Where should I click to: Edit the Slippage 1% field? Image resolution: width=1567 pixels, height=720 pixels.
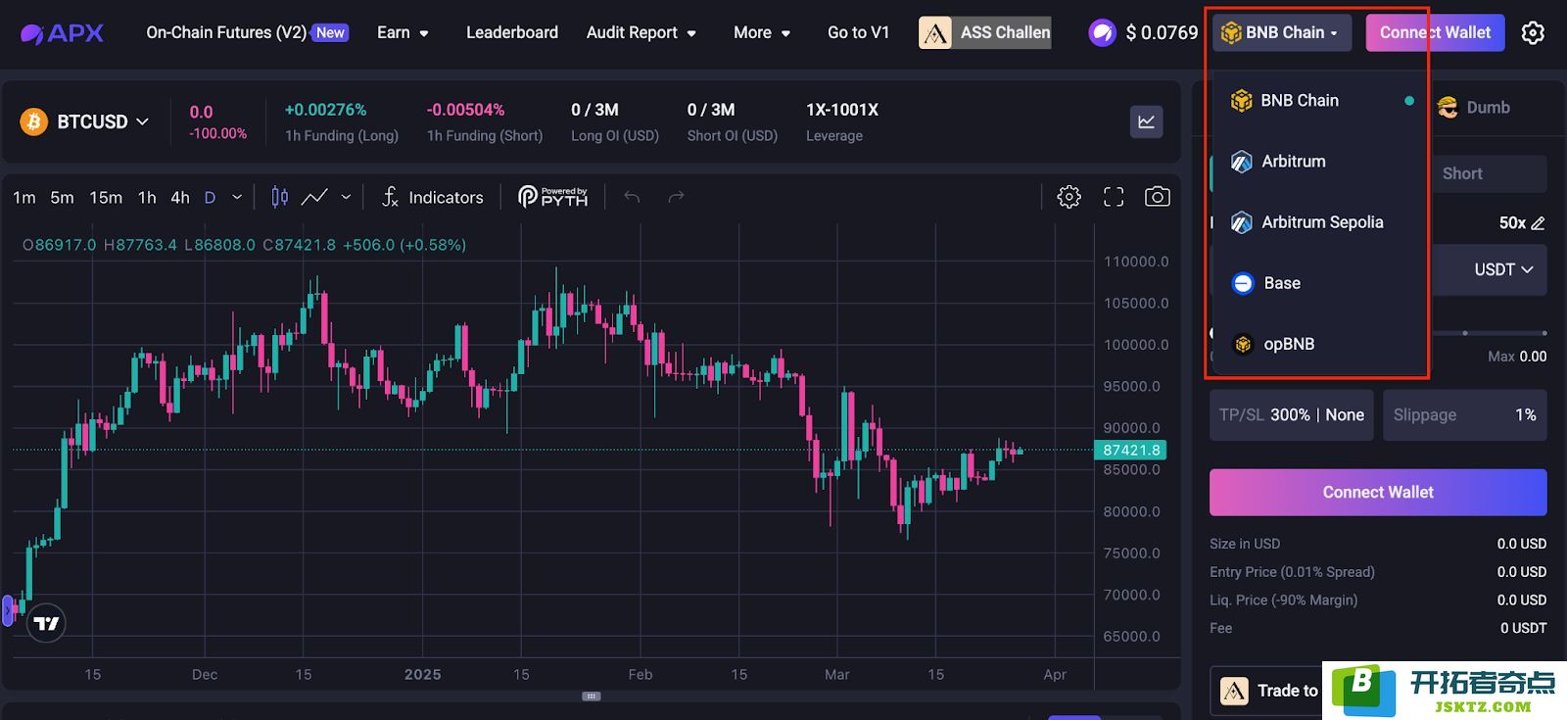click(x=1465, y=414)
